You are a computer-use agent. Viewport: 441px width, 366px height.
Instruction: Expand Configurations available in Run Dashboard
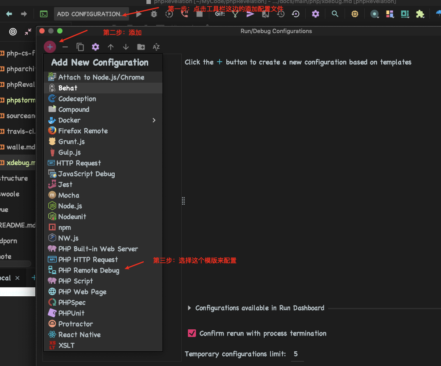[190, 308]
